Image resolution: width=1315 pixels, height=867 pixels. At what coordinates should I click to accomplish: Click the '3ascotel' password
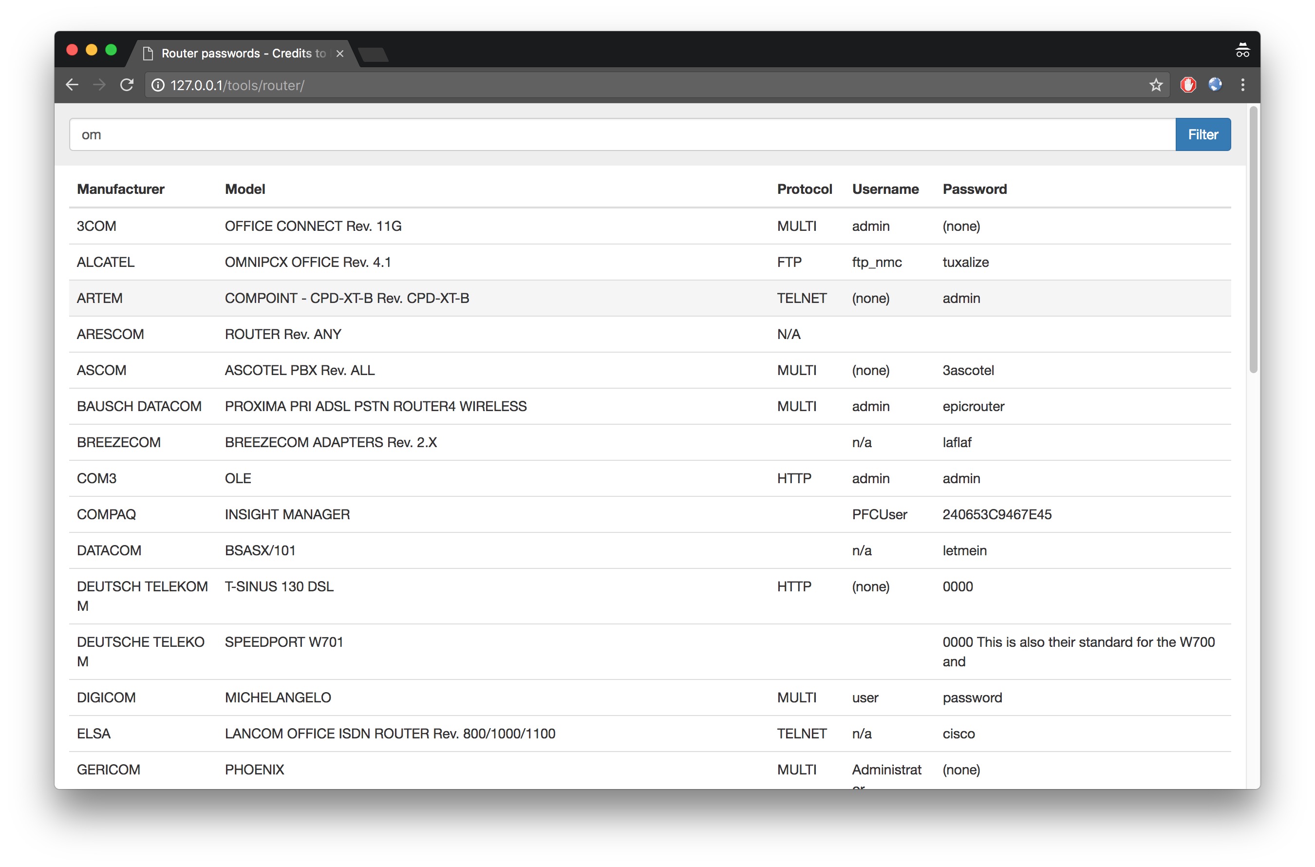(968, 370)
